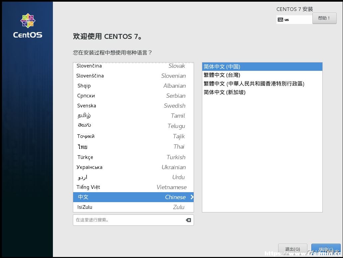Click the blue continue button

(x=326, y=249)
